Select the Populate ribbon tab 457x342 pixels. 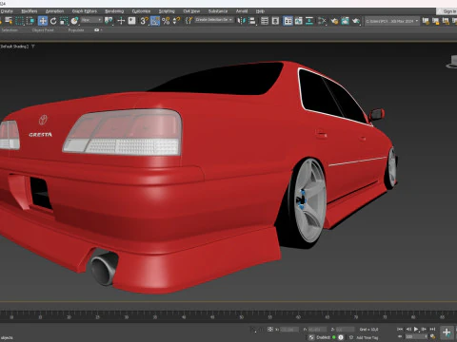(76, 30)
